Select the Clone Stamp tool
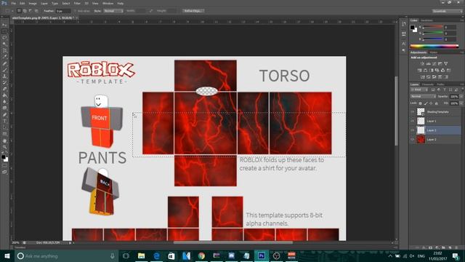Screen dimensions: 465x262 point(4,76)
